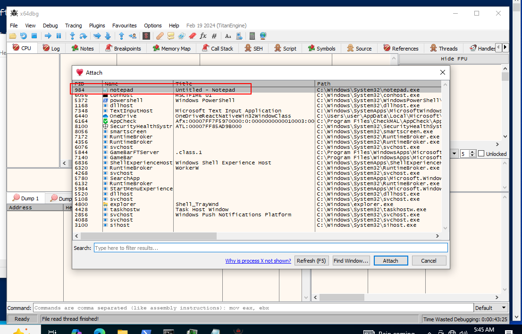Click the Run arrow toolbar icon
This screenshot has width=522, height=334.
tap(48, 35)
